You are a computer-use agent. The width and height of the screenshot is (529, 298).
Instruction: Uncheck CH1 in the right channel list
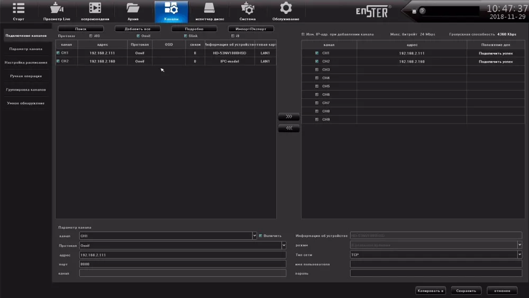click(316, 53)
